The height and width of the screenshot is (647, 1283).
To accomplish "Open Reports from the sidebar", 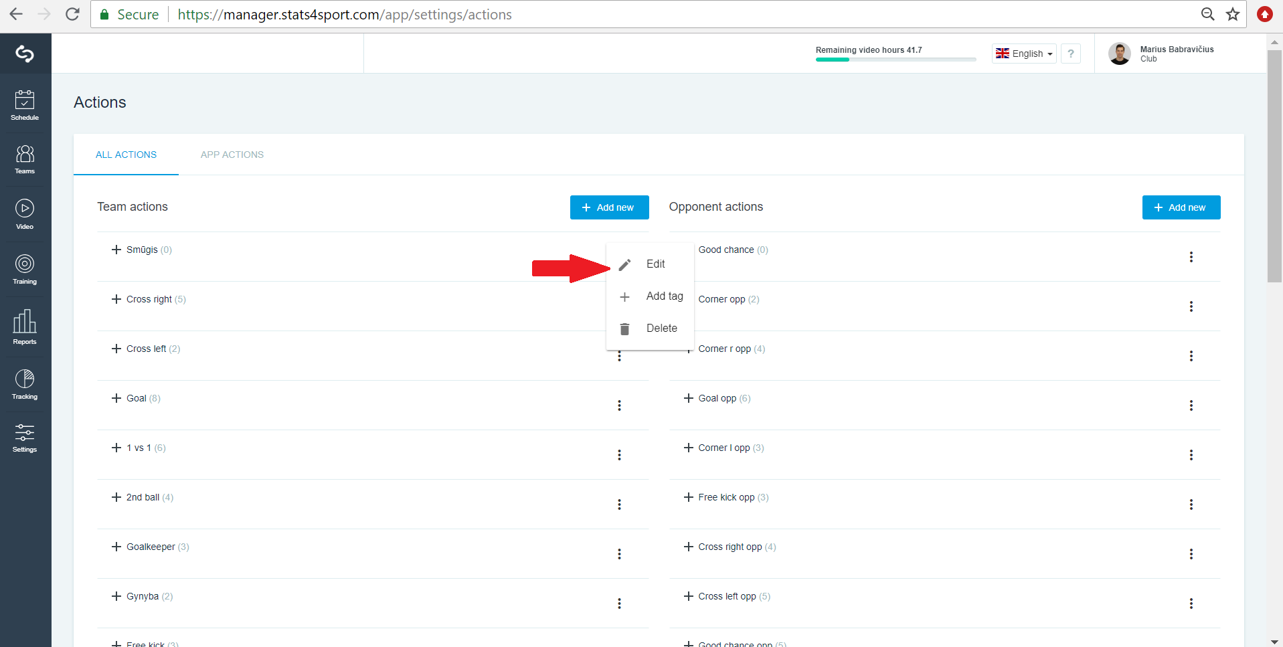I will pos(25,327).
